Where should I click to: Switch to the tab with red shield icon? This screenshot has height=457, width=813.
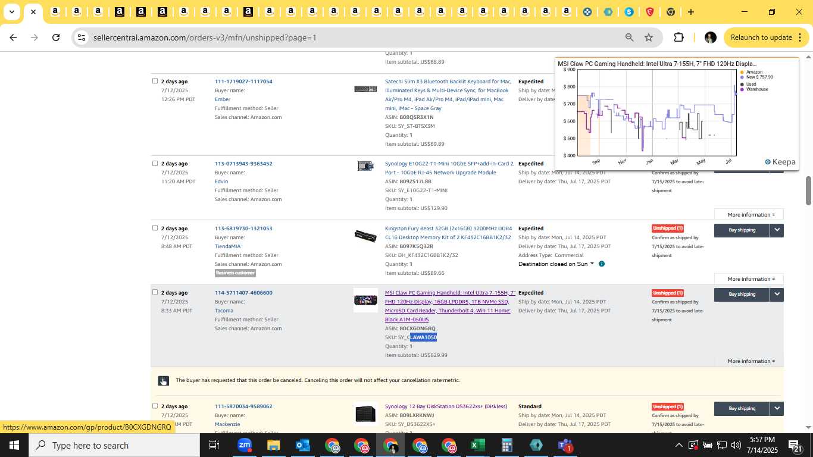point(650,12)
